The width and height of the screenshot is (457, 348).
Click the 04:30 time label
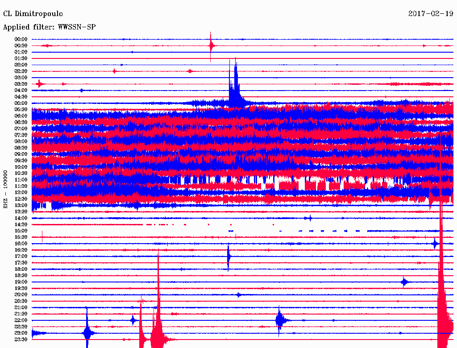(x=21, y=97)
